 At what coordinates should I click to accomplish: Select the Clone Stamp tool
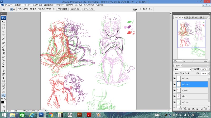tap(3, 50)
